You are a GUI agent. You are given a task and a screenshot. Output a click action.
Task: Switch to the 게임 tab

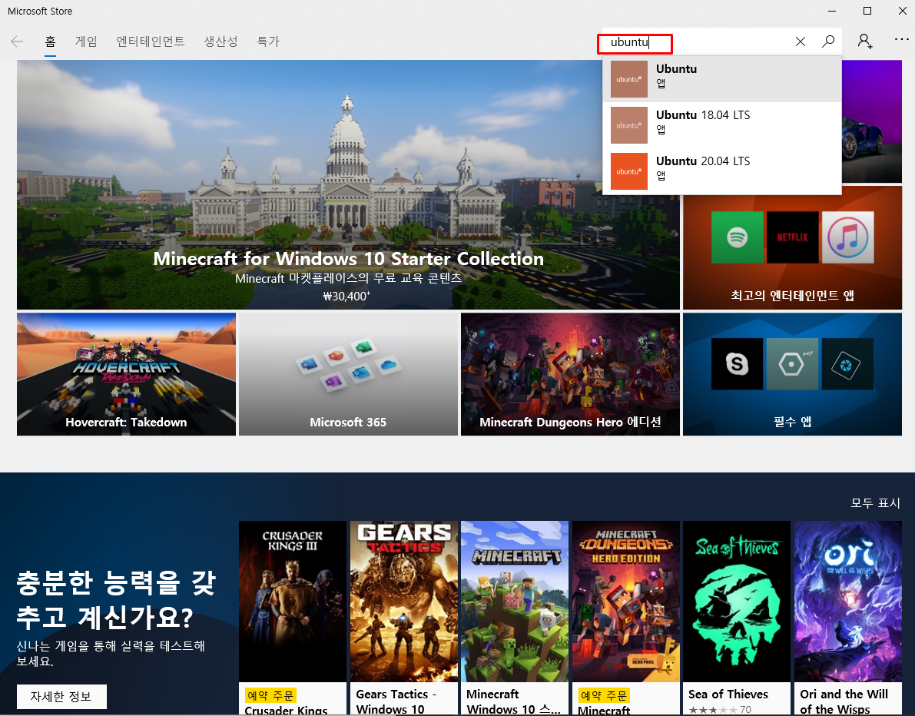click(x=86, y=41)
